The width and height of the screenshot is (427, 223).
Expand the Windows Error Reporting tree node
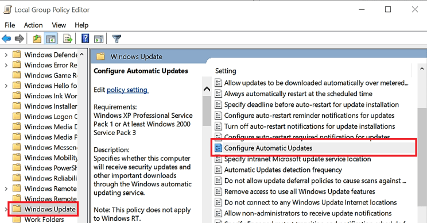coord(6,65)
